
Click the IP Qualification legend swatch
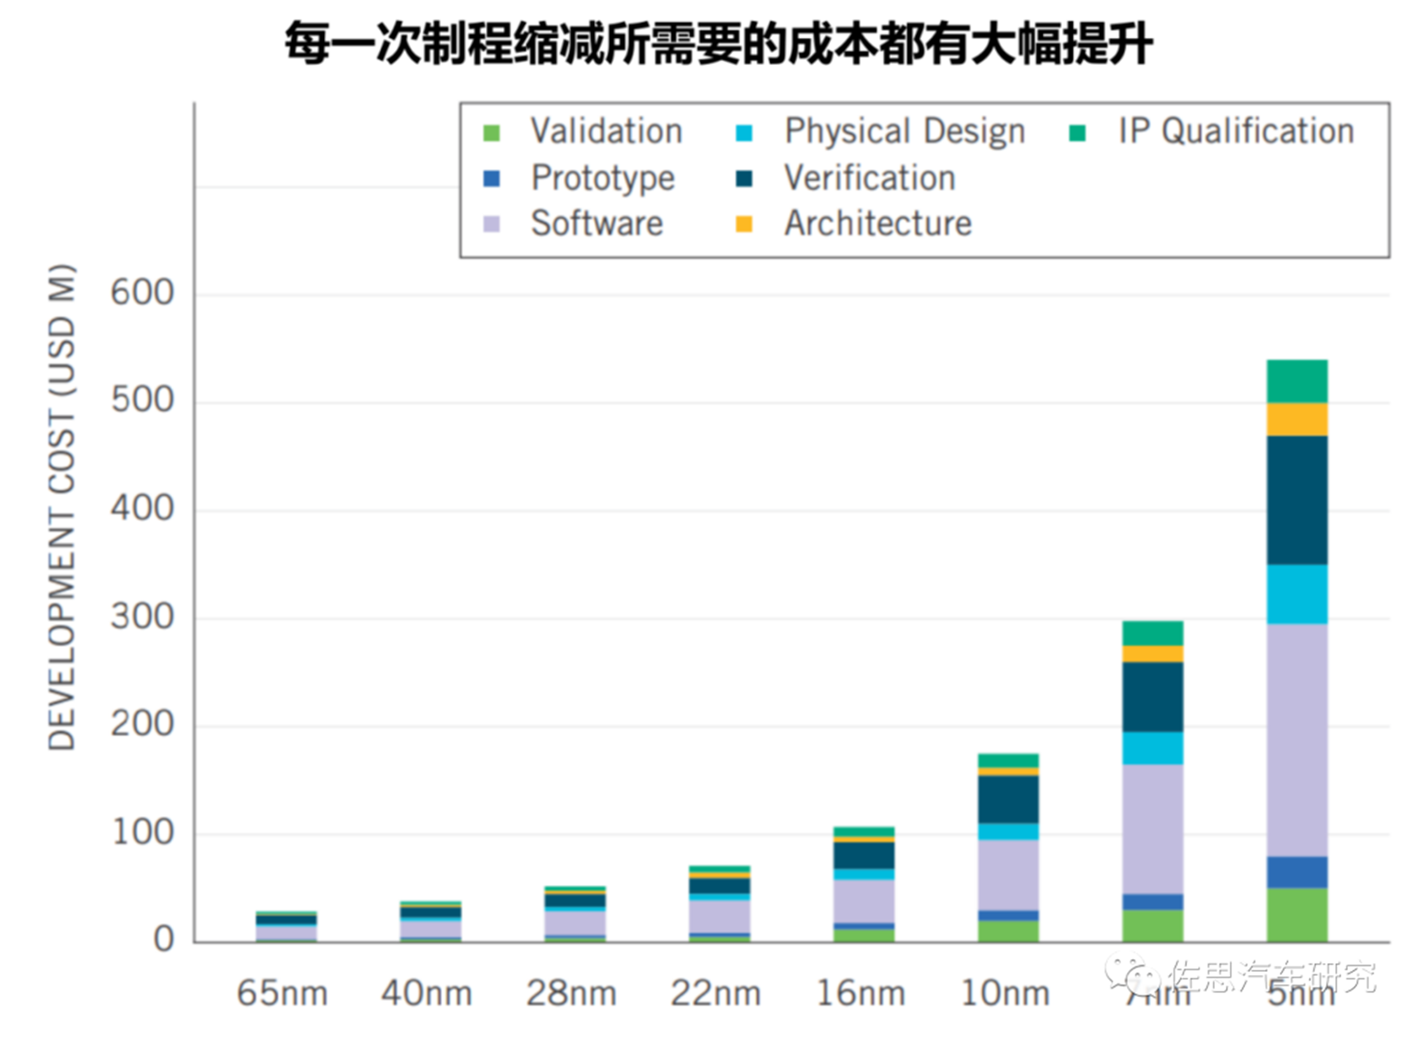pyautogui.click(x=1077, y=133)
